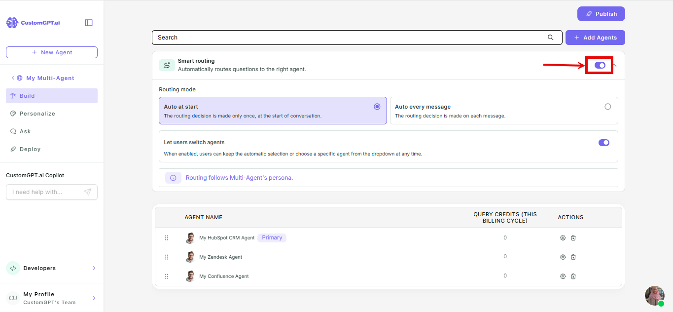Open Developers in the sidebar
This screenshot has width=673, height=312.
pyautogui.click(x=52, y=268)
